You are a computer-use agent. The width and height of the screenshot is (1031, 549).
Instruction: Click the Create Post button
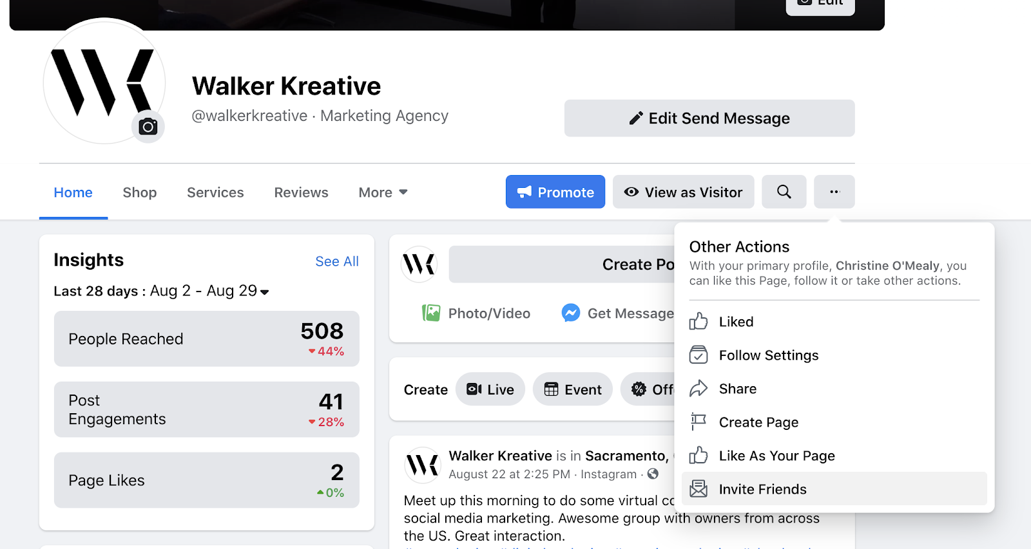pyautogui.click(x=562, y=265)
